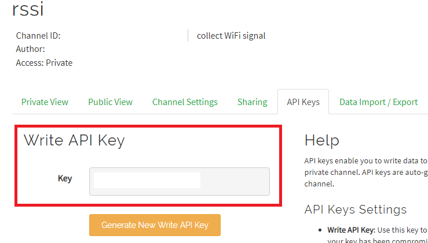Click the API Keys Settings heading
The height and width of the screenshot is (243, 428).
tap(356, 209)
